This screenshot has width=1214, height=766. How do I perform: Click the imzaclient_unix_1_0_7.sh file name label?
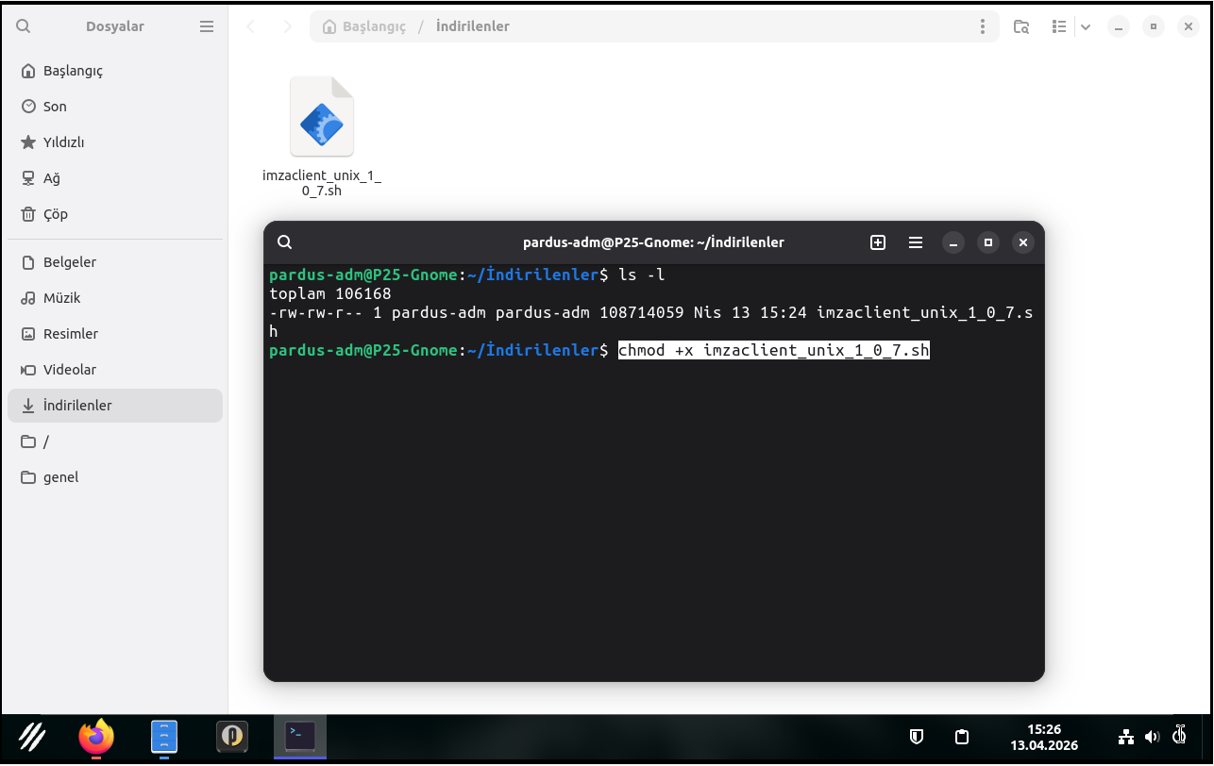tap(322, 183)
